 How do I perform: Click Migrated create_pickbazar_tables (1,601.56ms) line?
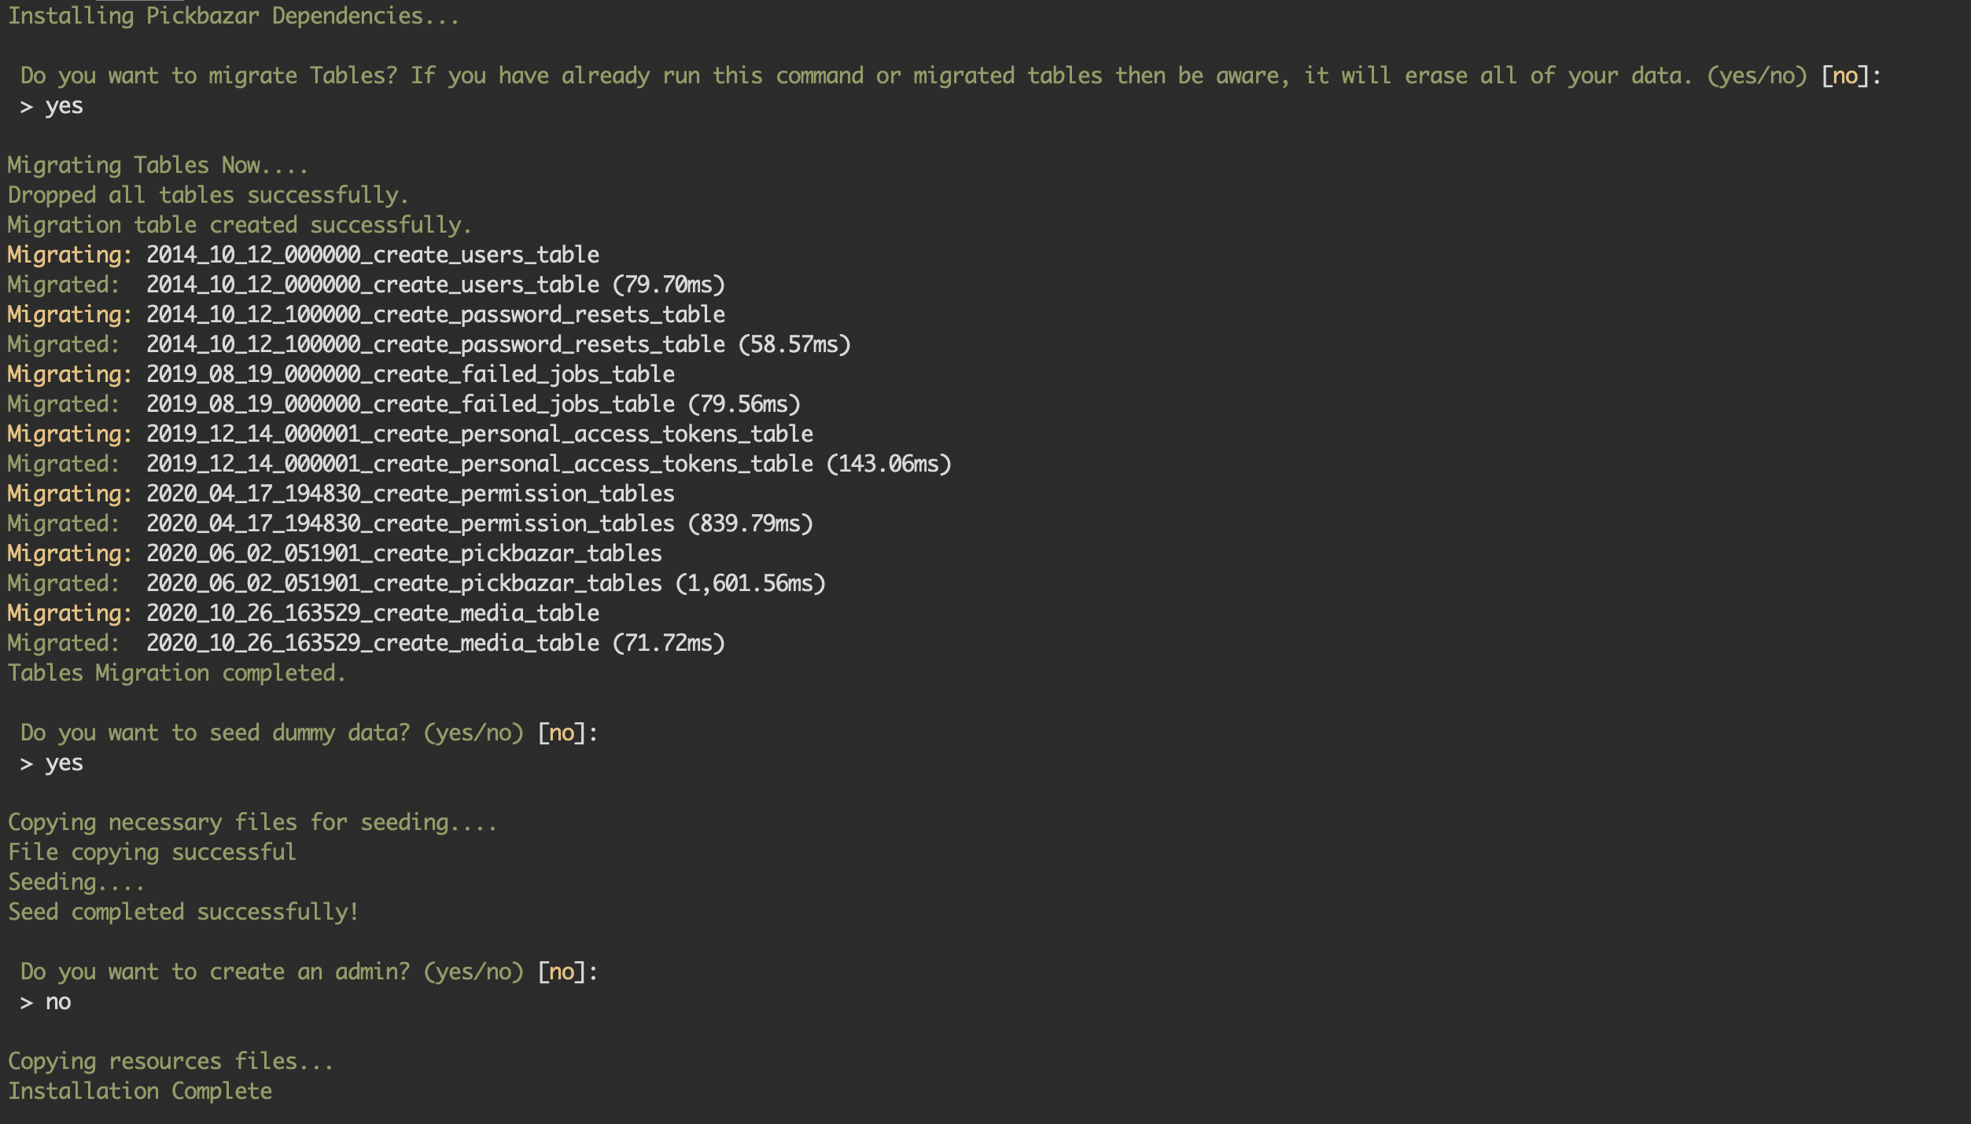pos(417,584)
